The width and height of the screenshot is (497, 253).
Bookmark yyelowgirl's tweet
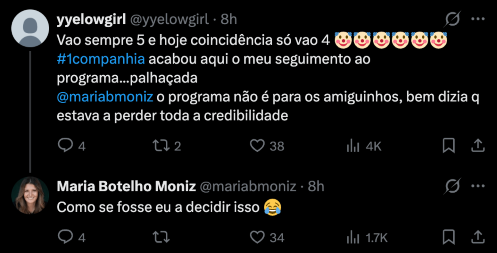(x=449, y=145)
